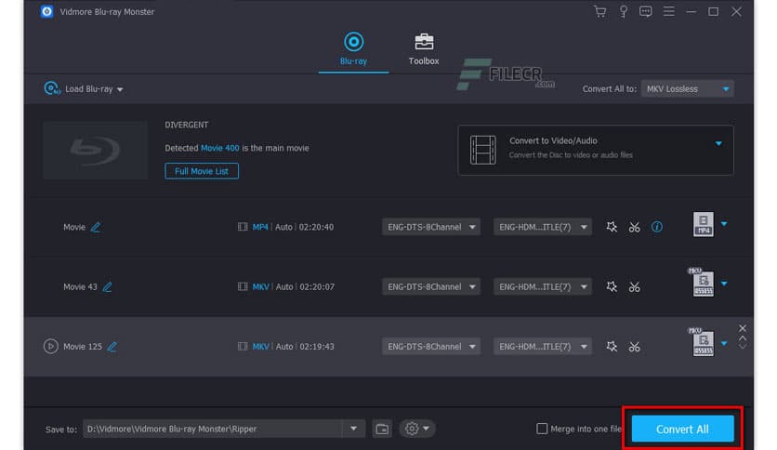Click the scissors cut icon for Movie 125

(634, 347)
